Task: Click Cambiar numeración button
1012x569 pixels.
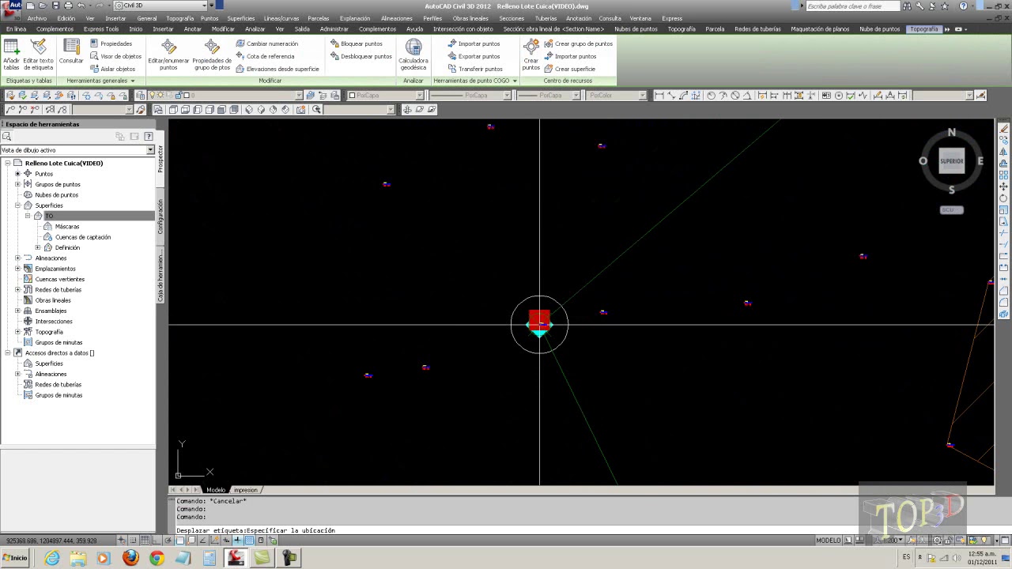Action: (x=266, y=43)
